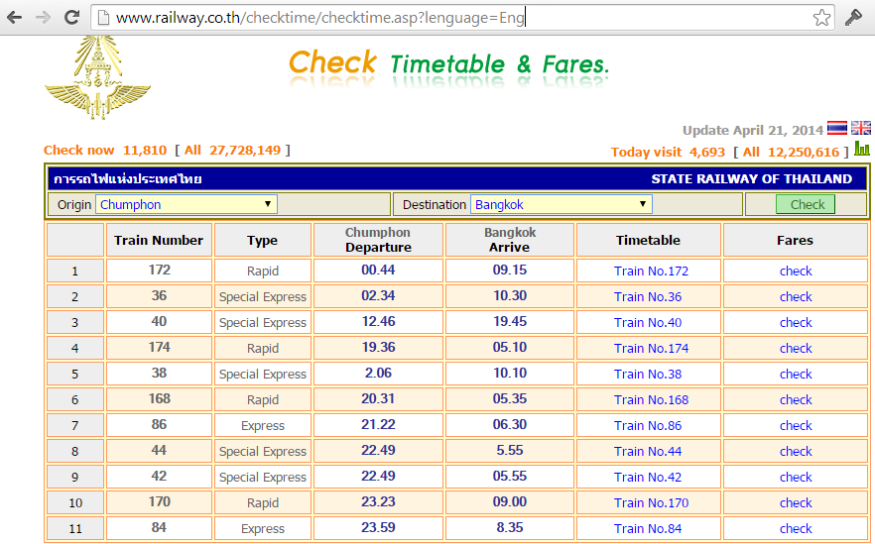Image resolution: width=875 pixels, height=544 pixels.
Task: Click the Chumphon Departure column header
Action: [378, 240]
